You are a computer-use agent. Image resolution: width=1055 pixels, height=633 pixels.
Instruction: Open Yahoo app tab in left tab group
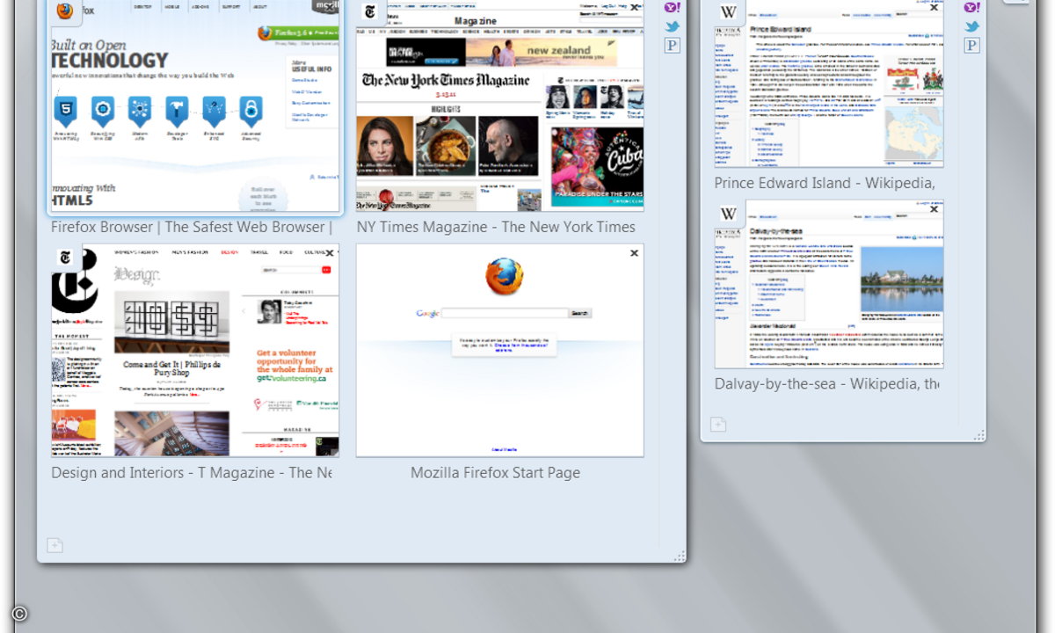click(672, 7)
